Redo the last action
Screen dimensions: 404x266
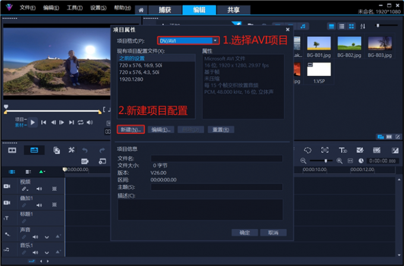point(102,150)
